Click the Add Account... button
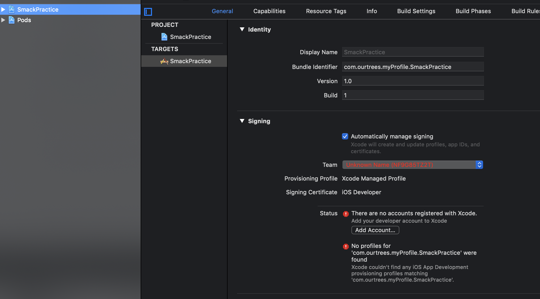 [375, 230]
